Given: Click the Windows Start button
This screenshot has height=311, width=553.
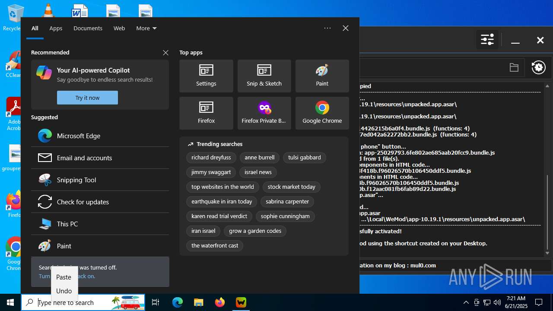Looking at the screenshot, I should [10, 302].
